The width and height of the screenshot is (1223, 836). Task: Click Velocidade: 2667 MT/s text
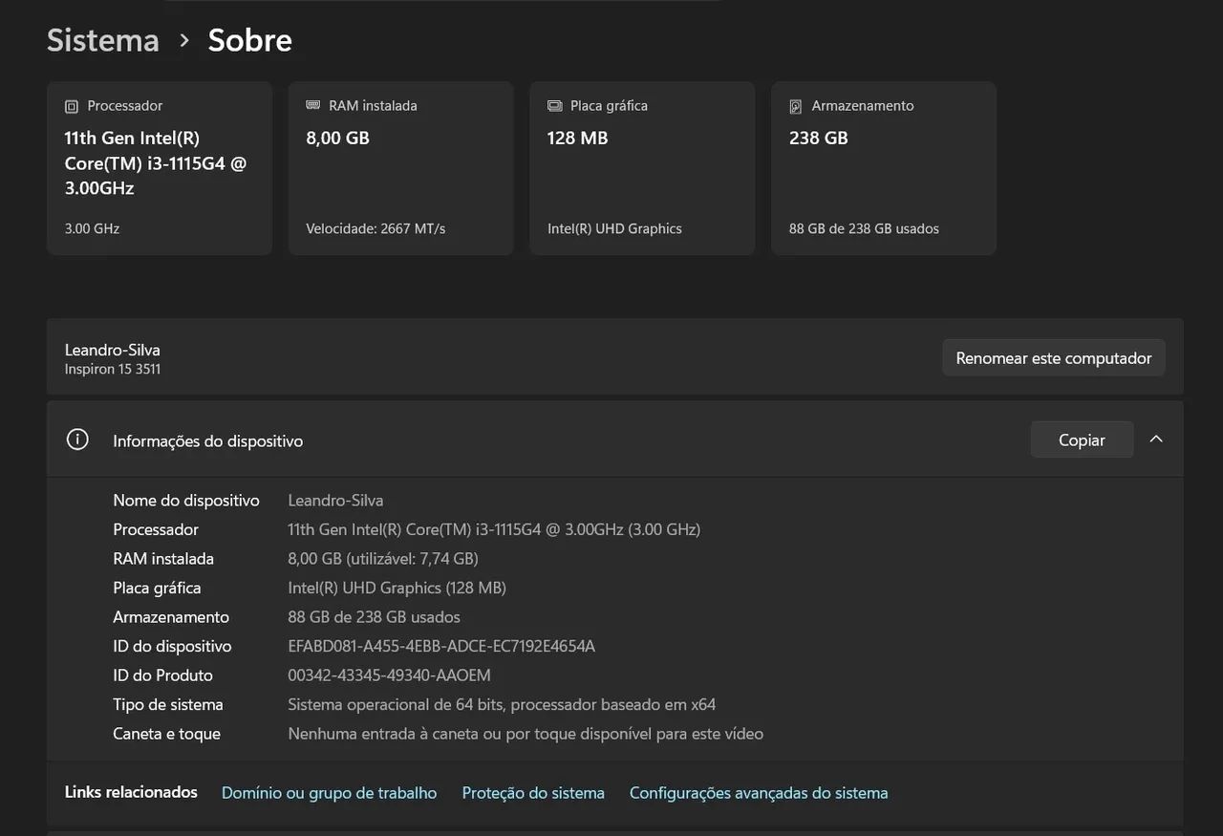click(x=375, y=228)
